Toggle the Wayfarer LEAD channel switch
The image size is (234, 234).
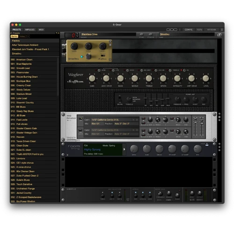(99, 70)
